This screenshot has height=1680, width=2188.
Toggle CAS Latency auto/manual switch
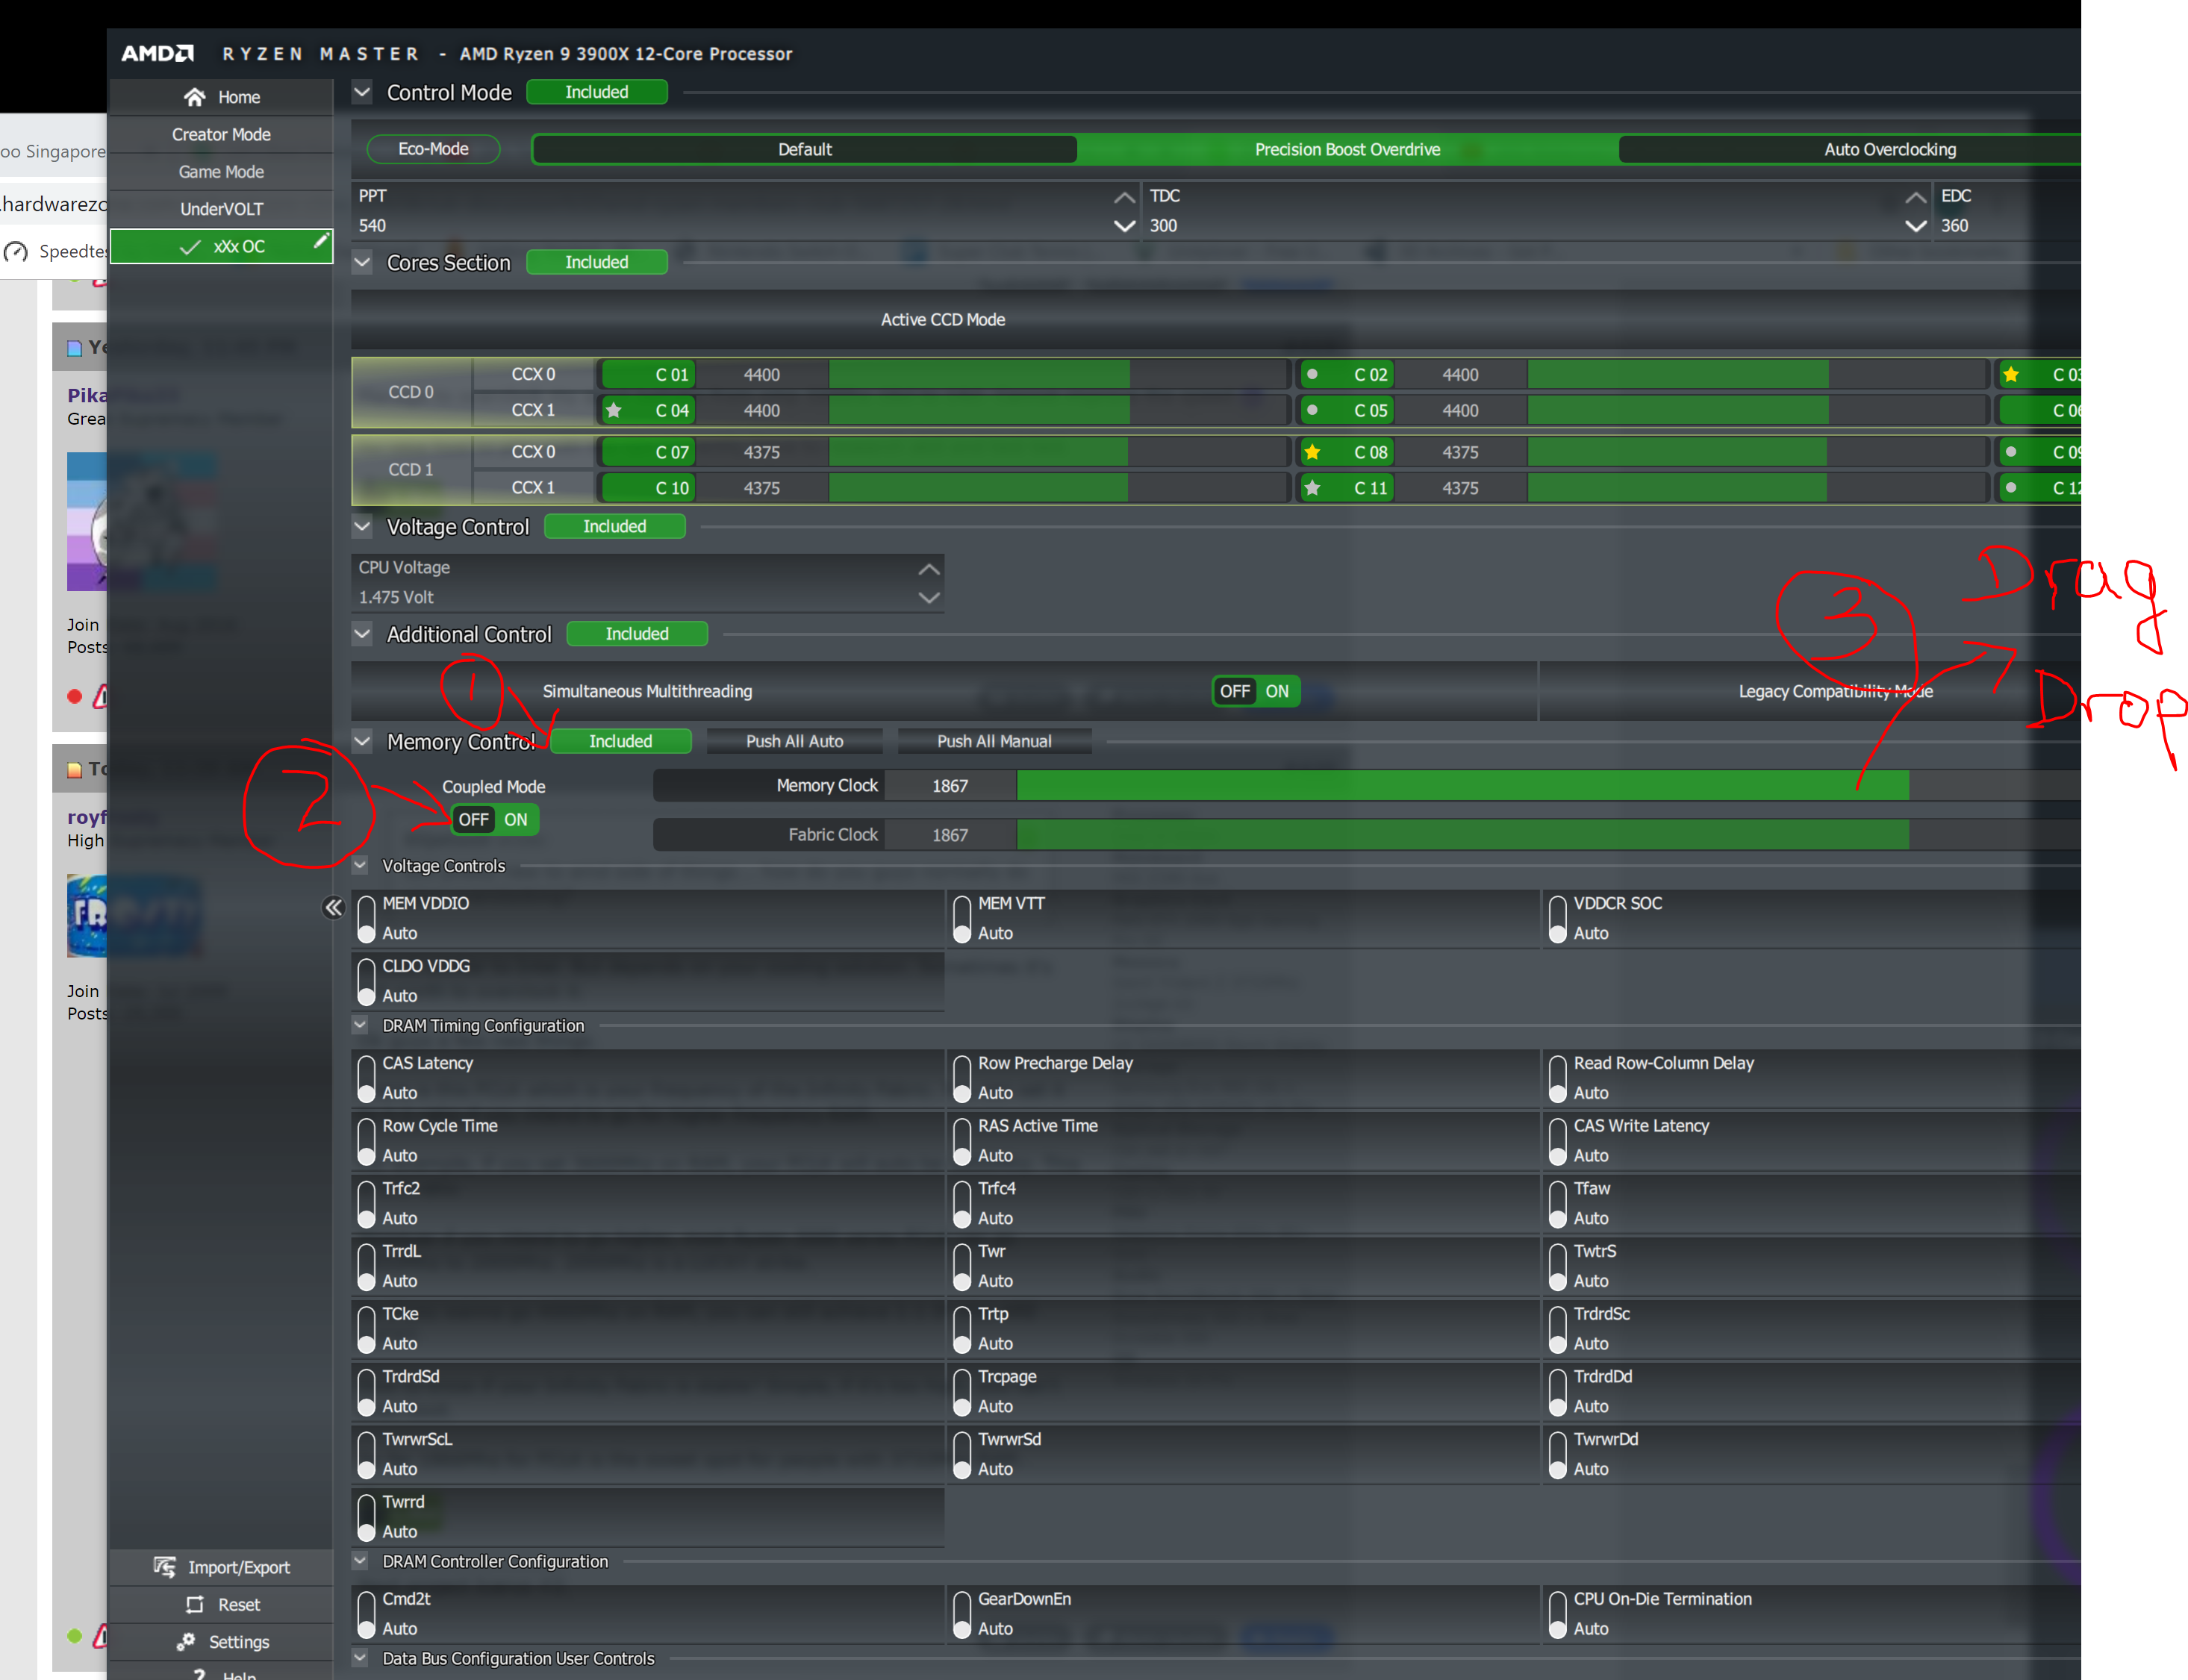tap(366, 1078)
